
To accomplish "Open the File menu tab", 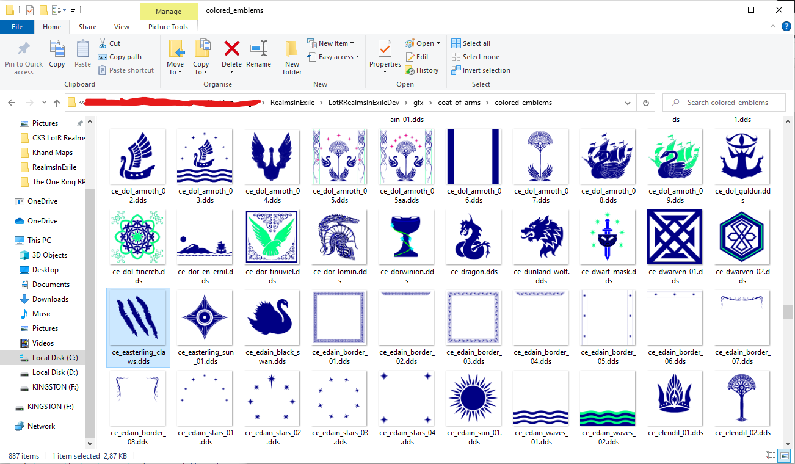I will (x=17, y=27).
